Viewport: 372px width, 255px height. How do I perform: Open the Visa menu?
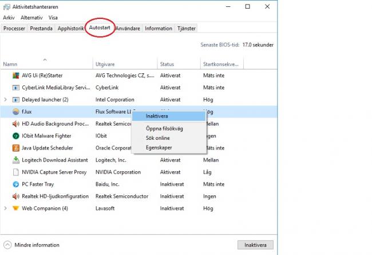[53, 18]
